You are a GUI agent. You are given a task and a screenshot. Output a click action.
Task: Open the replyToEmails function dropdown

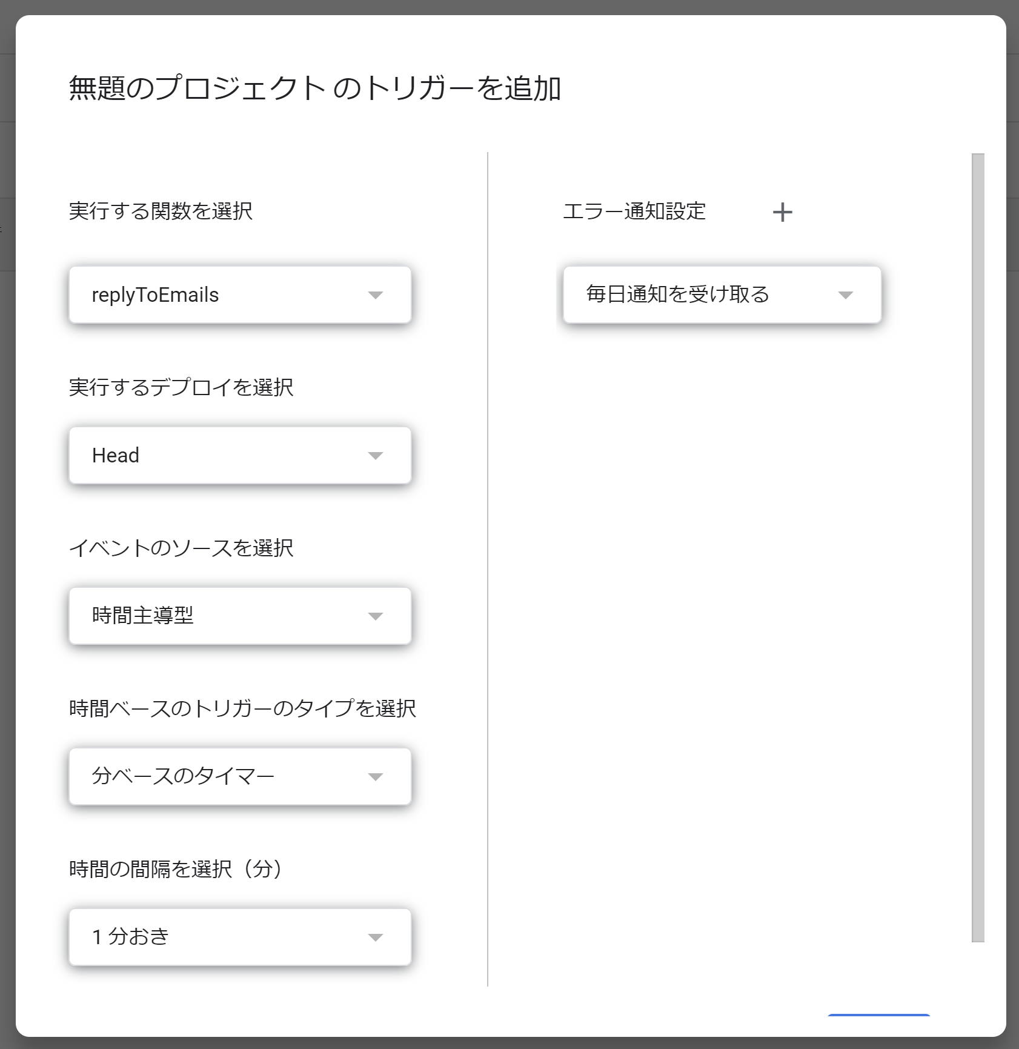pyautogui.click(x=240, y=295)
